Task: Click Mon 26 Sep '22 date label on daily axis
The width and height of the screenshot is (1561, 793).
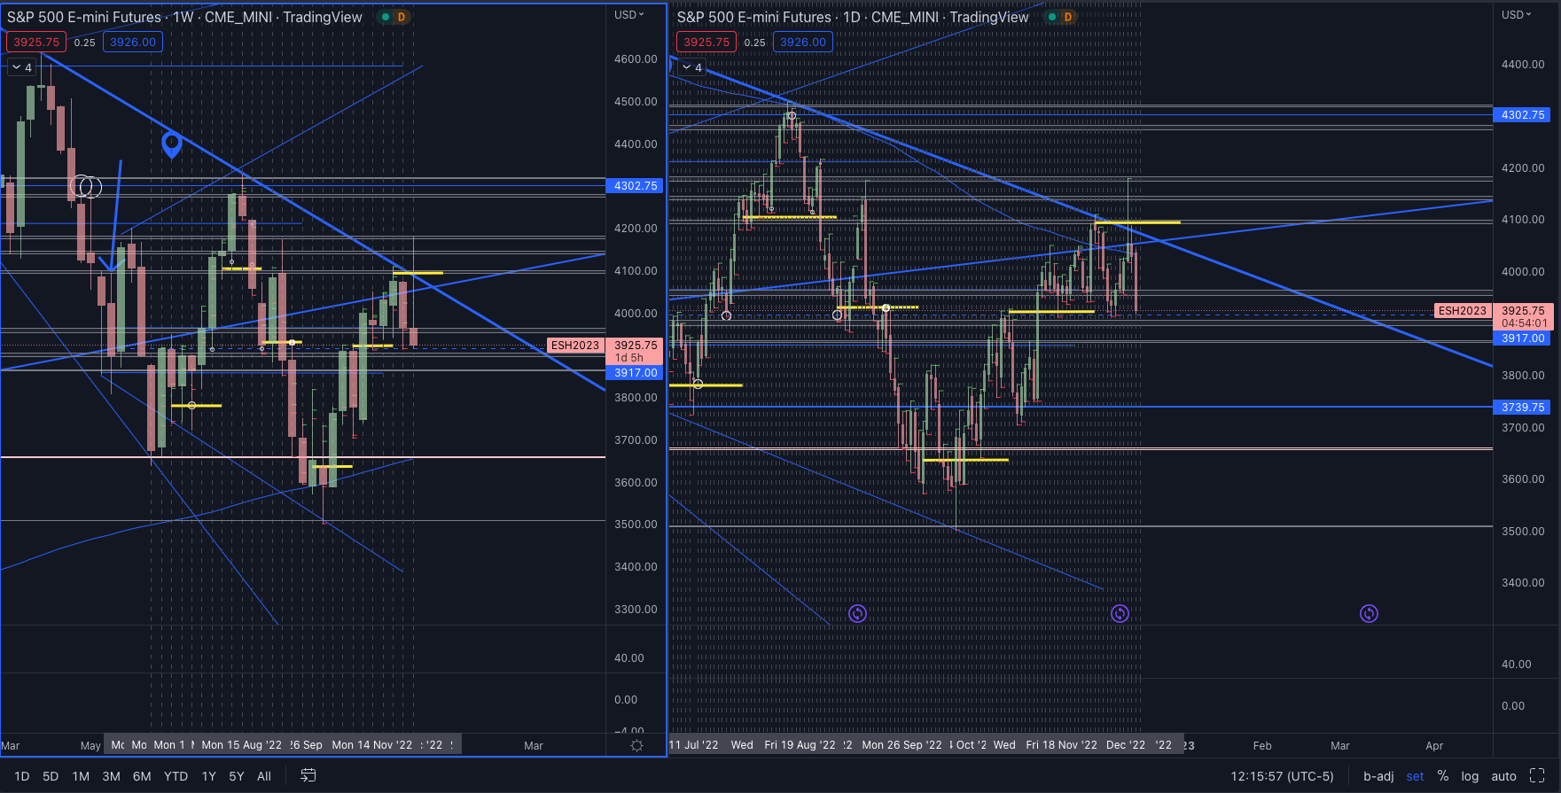Action: tap(901, 745)
